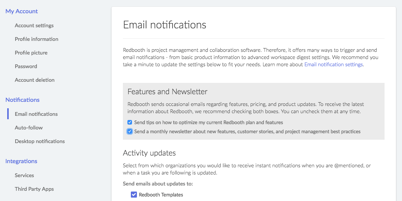Click the Features and Newsletter heading
Viewport: 402px width, 201px height.
pos(167,92)
